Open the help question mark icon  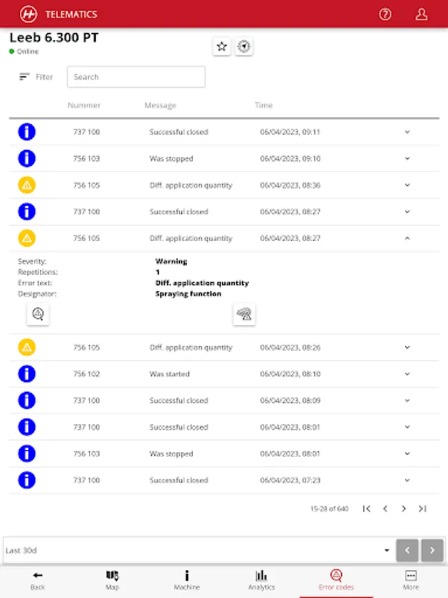coord(385,15)
